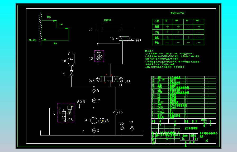
Task: Select the '1YA' label inside magenta box
Action: click(x=70, y=119)
